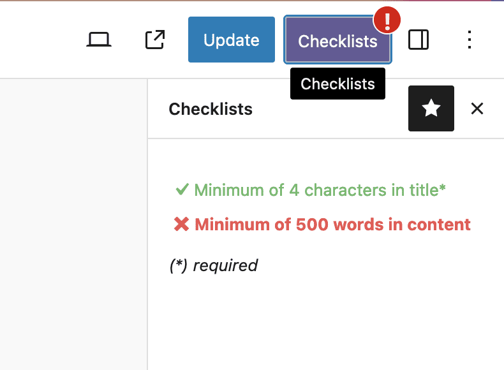This screenshot has width=504, height=370.
Task: Toggle the settings sidebar panel icon
Action: point(419,40)
